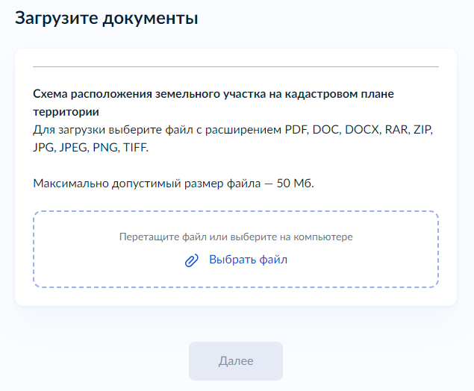
Task: Click the dashed file drop zone
Action: coord(236,249)
